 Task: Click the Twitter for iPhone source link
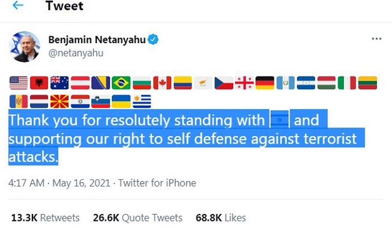click(x=158, y=183)
